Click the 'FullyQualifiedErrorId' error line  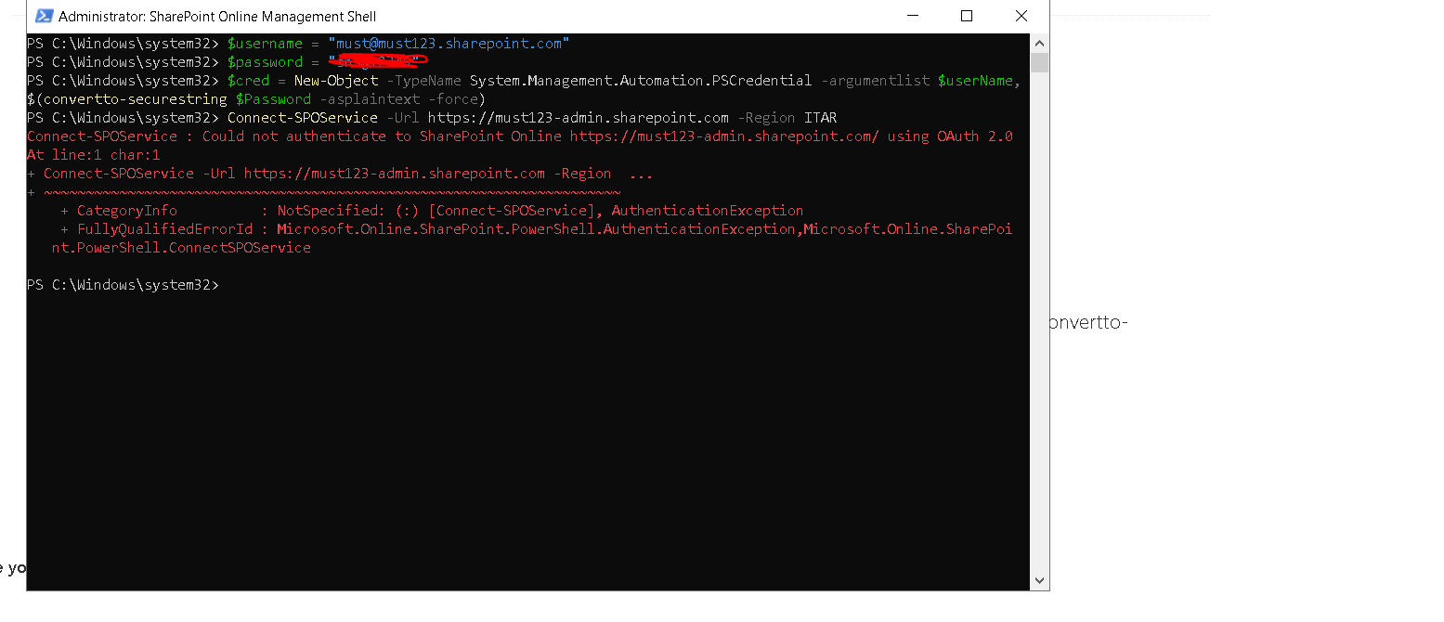click(537, 229)
